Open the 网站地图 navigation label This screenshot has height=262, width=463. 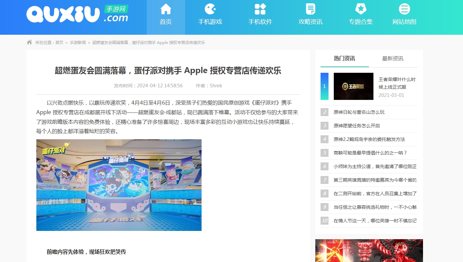(x=405, y=22)
